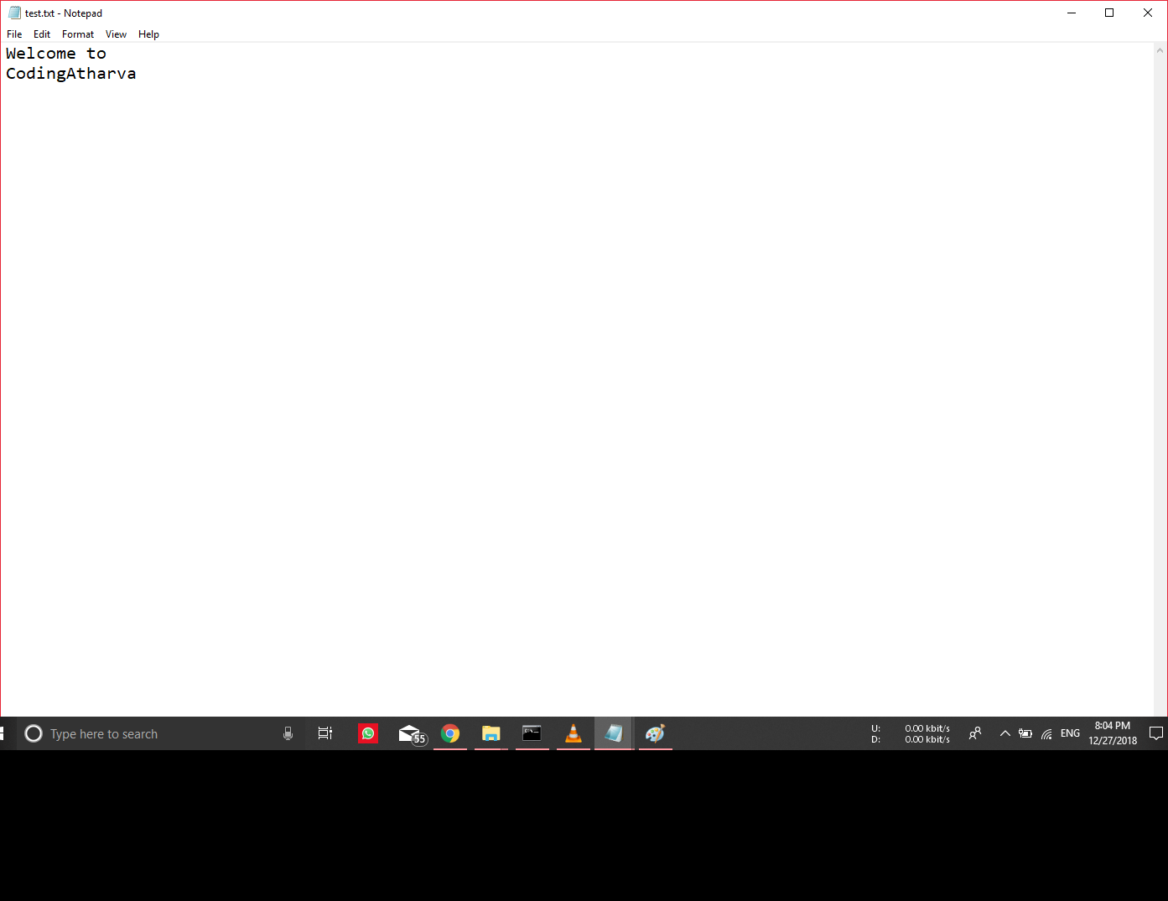Open the Format menu in Notepad
Screen dimensions: 1168x901
tap(77, 34)
